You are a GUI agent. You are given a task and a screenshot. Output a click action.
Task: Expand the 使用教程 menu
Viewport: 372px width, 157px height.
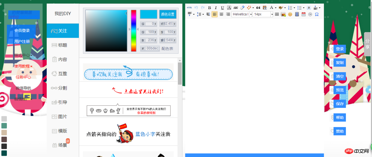(x=23, y=66)
